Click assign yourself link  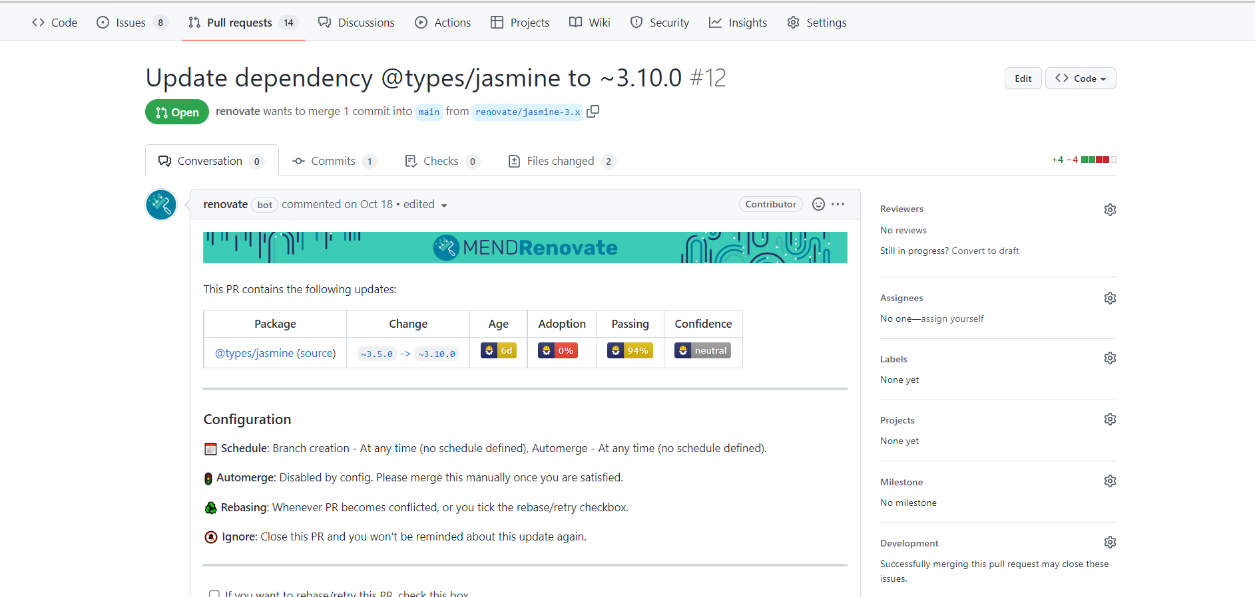[x=952, y=318]
